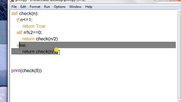Click the highlighted 'return check(n/' line
Viewport: 181px width, 102px height.
pos(40,52)
